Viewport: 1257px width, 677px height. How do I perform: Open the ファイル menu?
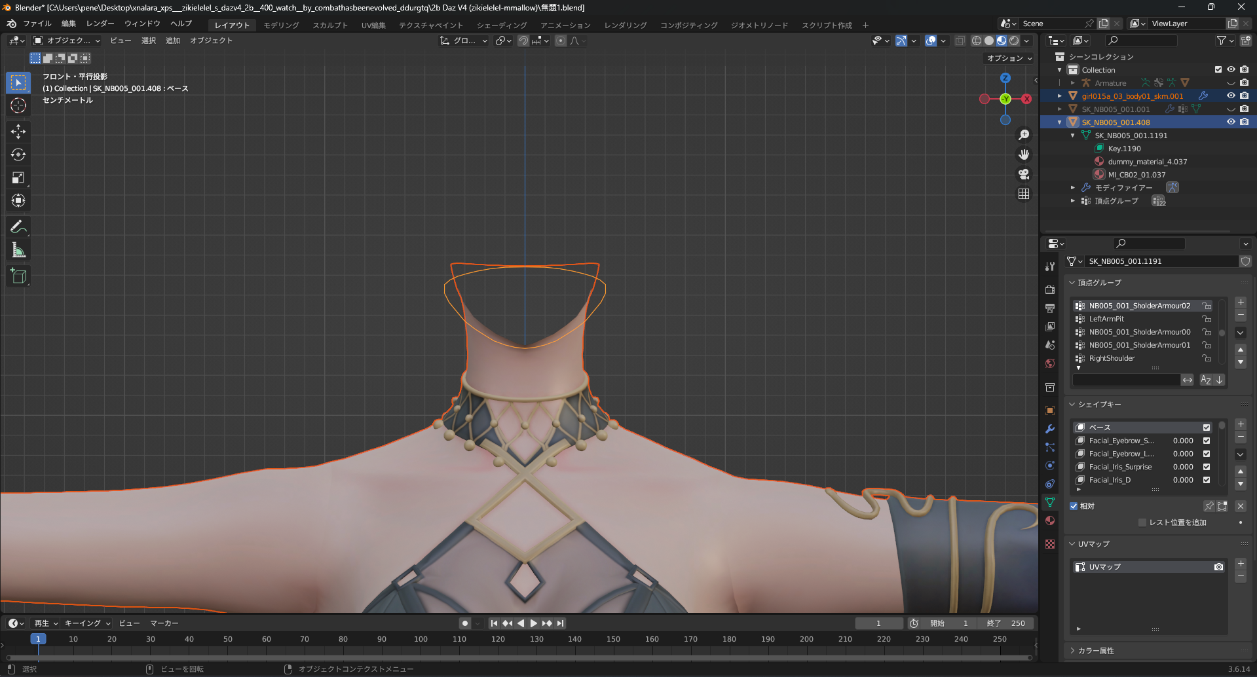coord(37,24)
